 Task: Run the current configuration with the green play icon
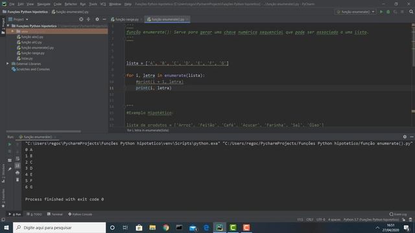click(x=381, y=12)
